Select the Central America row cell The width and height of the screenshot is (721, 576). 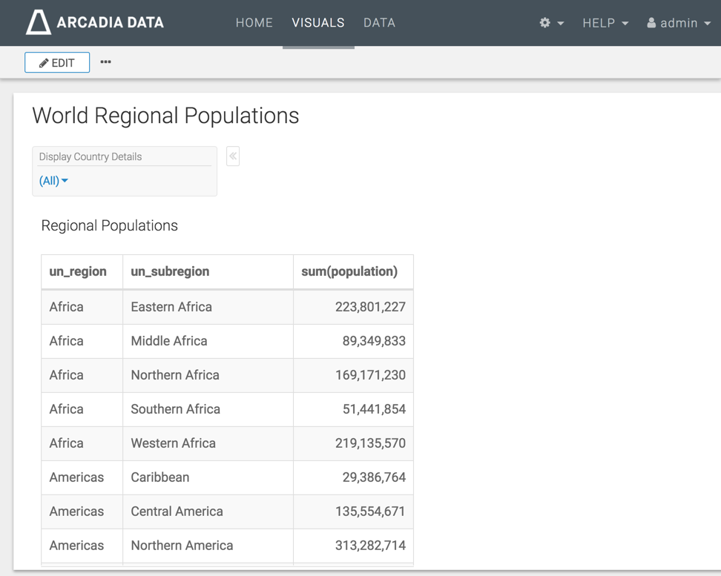[177, 512]
